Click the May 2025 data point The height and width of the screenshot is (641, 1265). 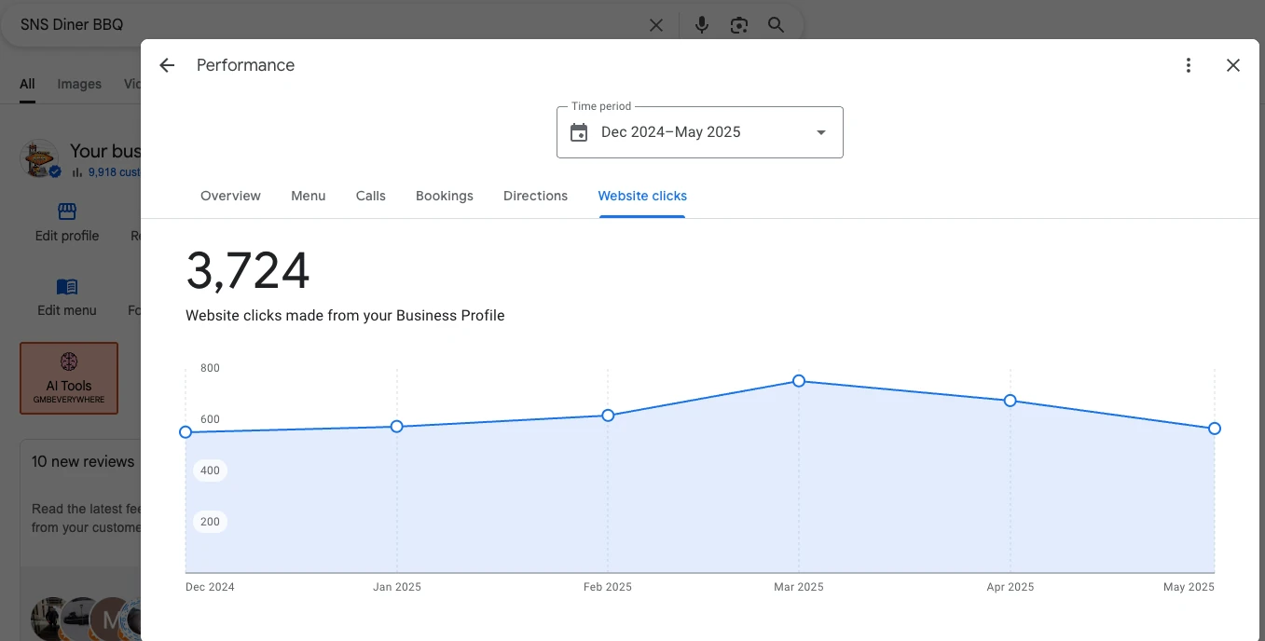(1215, 429)
